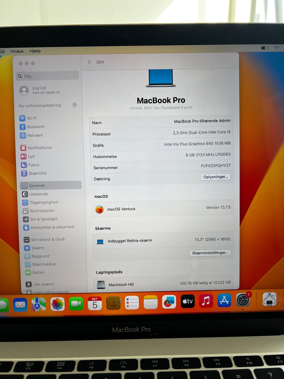
Task: Open Photos app in Dock
Action: coord(57,304)
